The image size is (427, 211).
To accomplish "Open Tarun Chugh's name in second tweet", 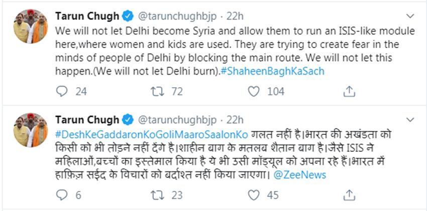I will [86, 120].
